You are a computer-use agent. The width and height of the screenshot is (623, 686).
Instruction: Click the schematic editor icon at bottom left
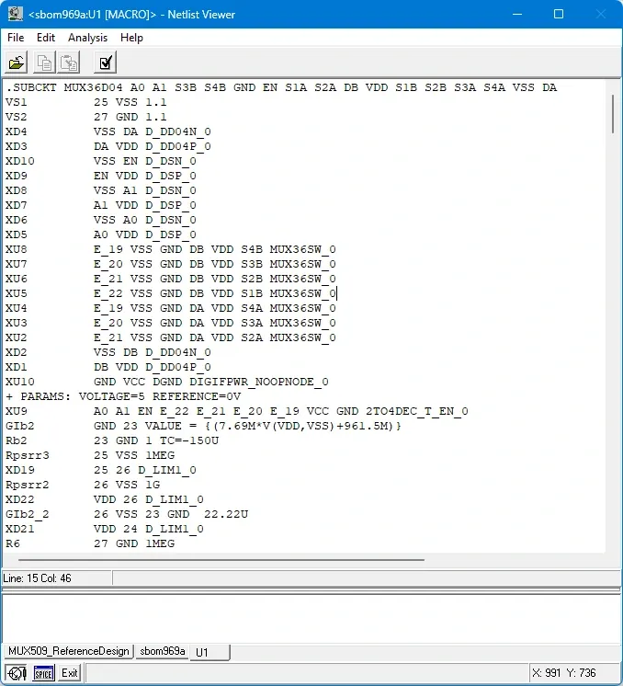(x=17, y=673)
